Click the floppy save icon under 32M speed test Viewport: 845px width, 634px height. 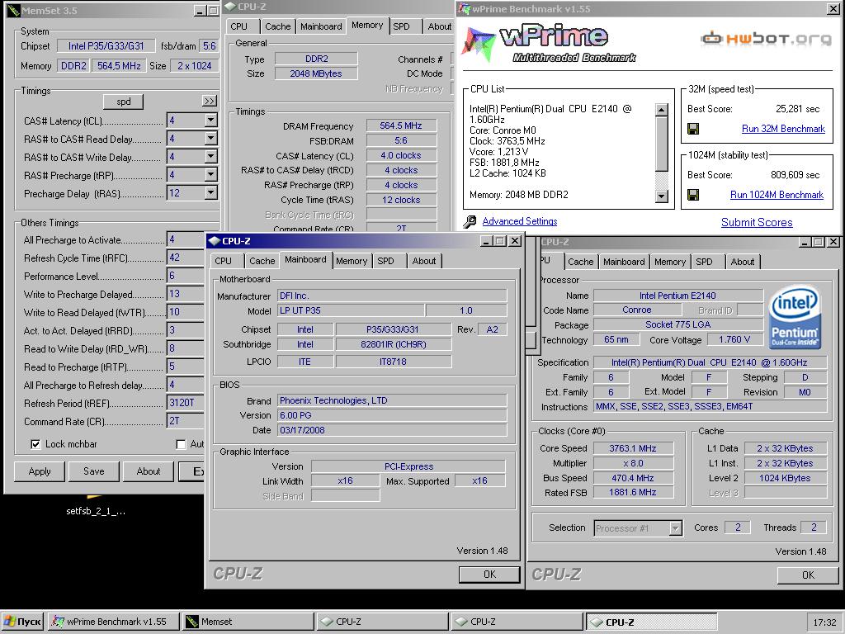coord(693,129)
